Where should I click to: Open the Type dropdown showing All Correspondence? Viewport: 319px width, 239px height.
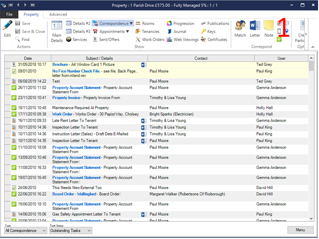[x=25, y=231]
